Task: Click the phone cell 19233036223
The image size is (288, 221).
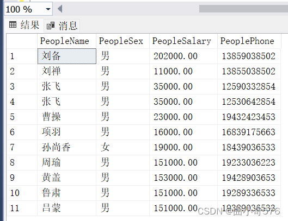Action: pyautogui.click(x=249, y=163)
